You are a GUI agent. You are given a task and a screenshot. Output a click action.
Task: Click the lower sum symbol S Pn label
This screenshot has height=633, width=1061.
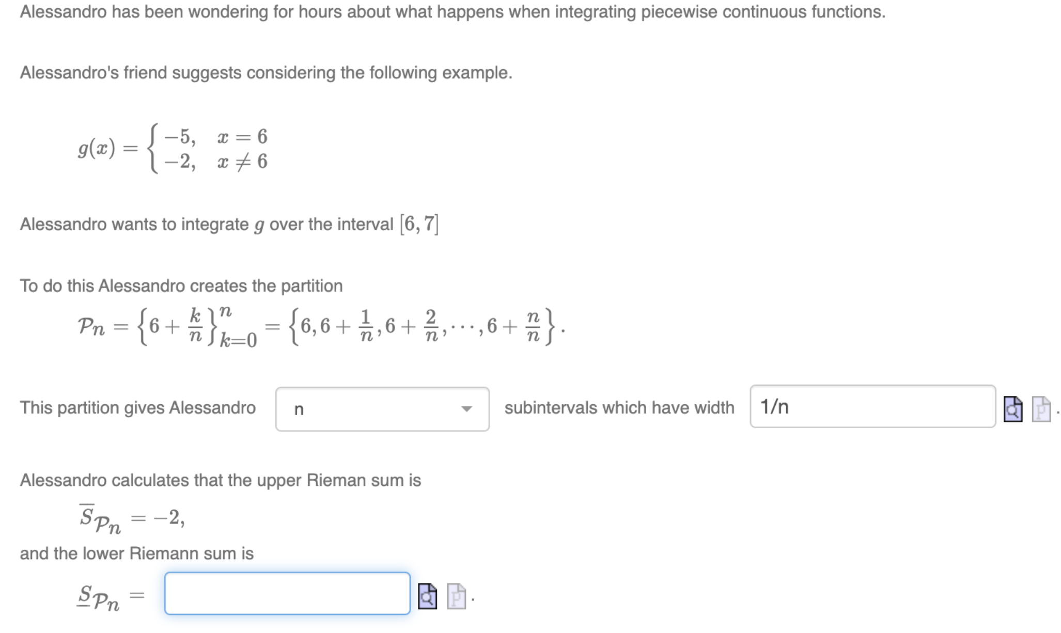coord(99,597)
